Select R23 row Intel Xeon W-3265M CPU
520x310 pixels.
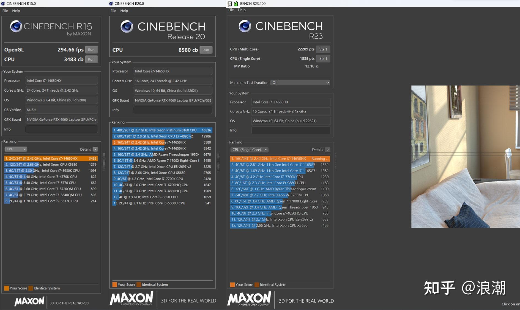point(280,195)
